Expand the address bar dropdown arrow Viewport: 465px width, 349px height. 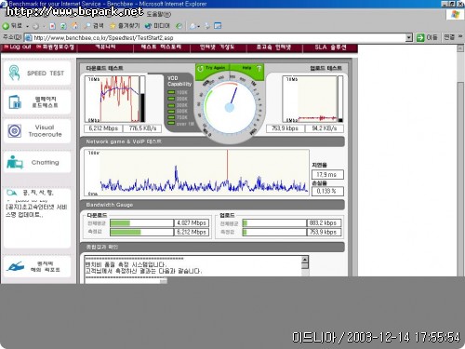click(409, 38)
